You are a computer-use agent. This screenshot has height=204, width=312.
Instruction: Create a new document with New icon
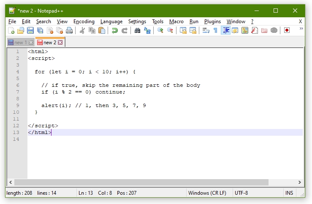[x=11, y=30]
